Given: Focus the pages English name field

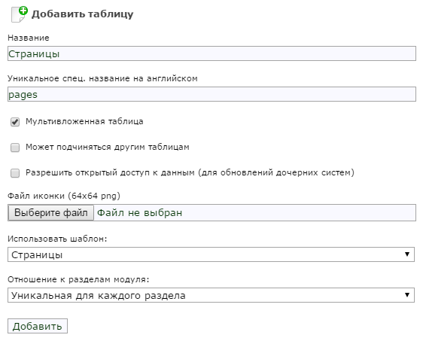Looking at the screenshot, I should (x=211, y=94).
